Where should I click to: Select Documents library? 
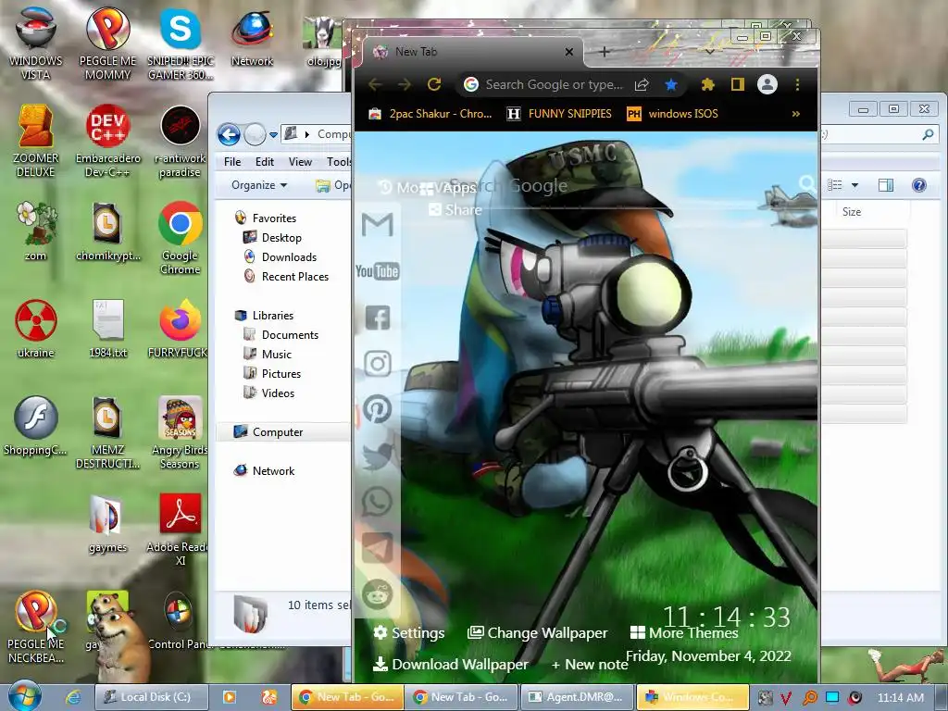[x=281, y=335]
